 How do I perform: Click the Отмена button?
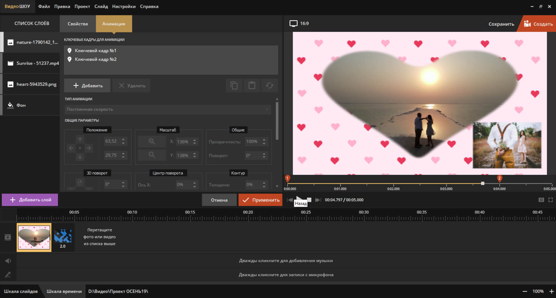click(219, 200)
